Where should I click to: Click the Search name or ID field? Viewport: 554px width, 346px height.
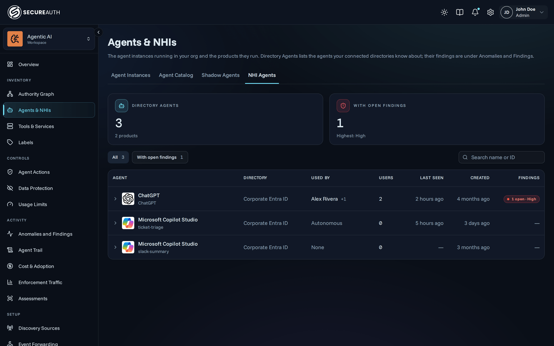(x=502, y=157)
